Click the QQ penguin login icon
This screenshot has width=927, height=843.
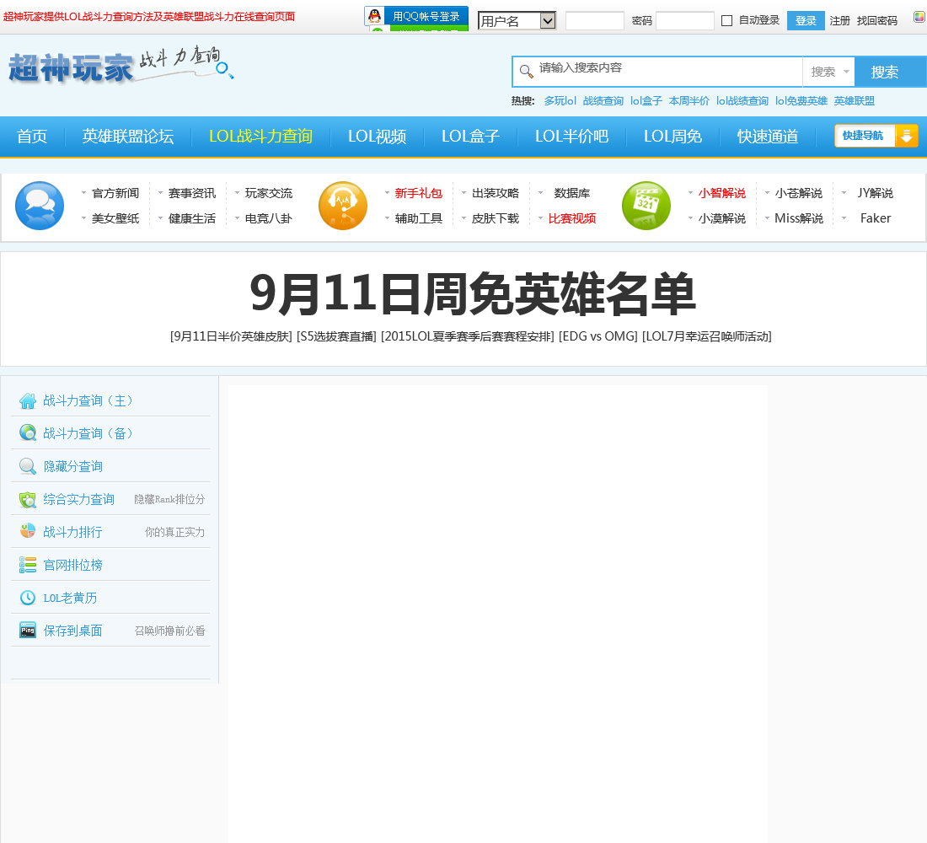point(374,16)
